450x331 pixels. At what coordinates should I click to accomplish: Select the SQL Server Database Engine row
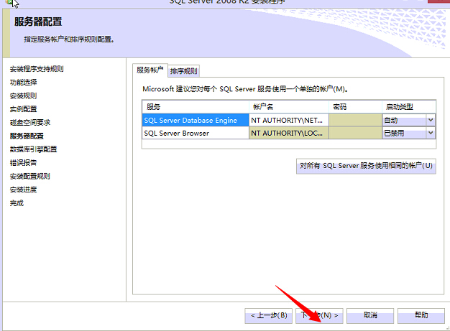(195, 121)
